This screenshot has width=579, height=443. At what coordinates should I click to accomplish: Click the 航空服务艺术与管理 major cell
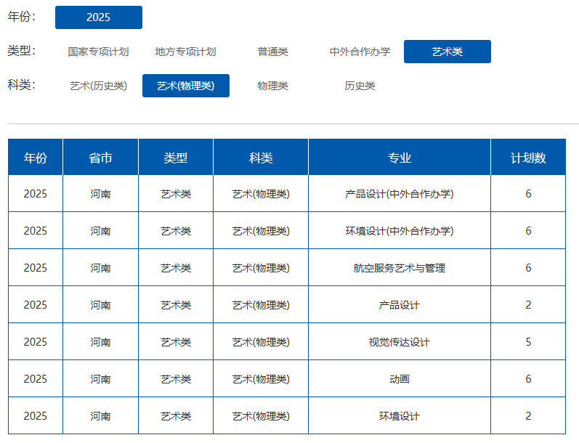click(400, 268)
